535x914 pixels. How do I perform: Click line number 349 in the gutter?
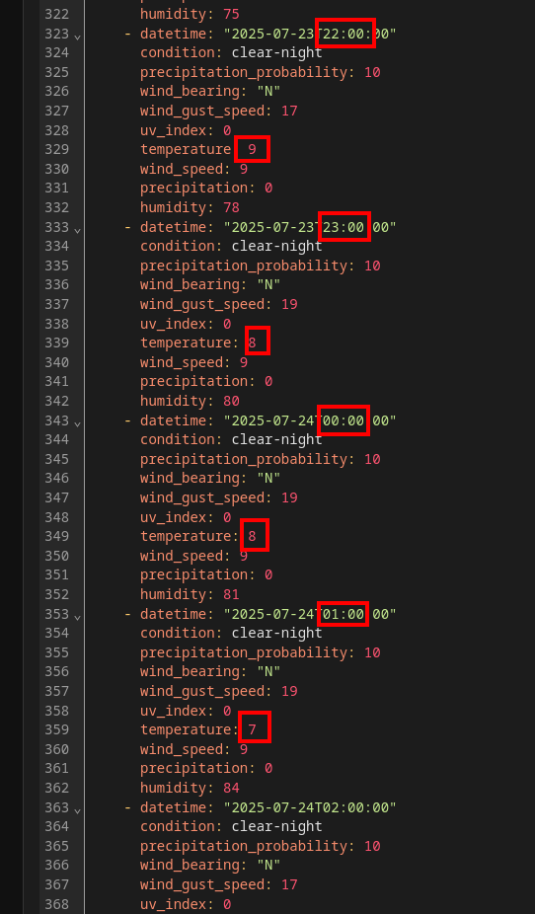(x=56, y=536)
